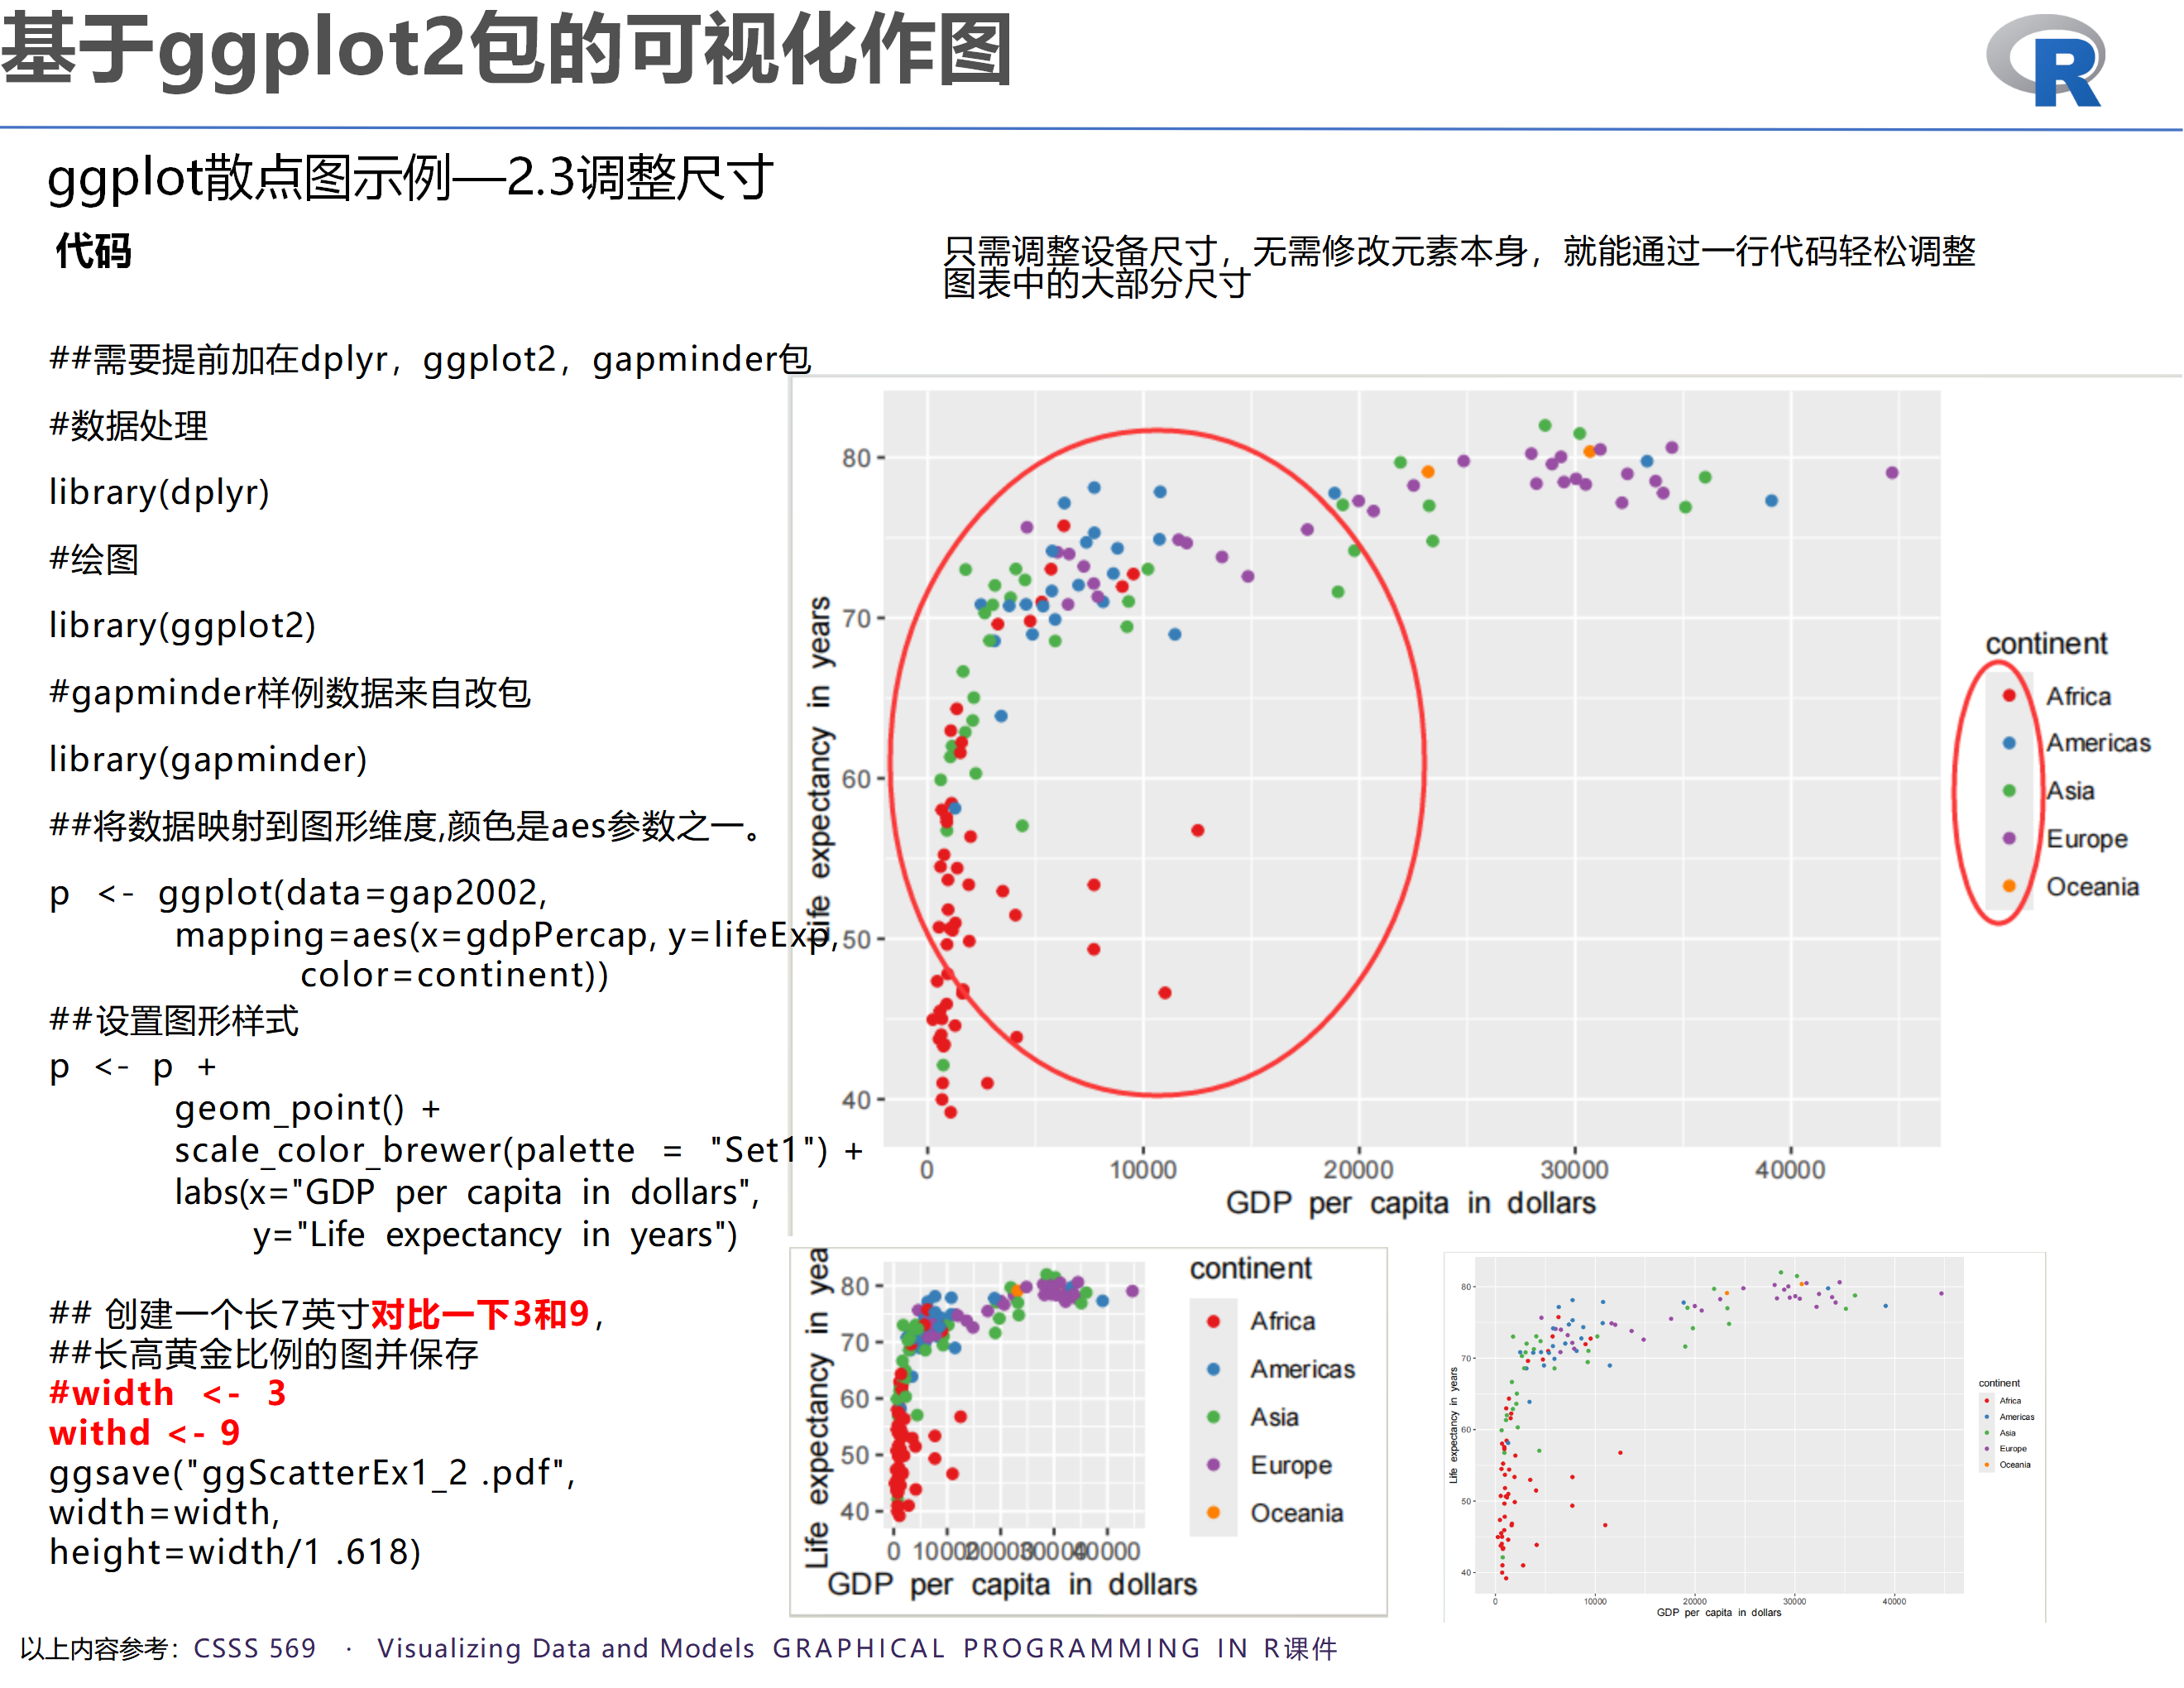Click the 80 tick label on the large plot y-axis
Screen dimensions: 2184x1688
tap(856, 458)
